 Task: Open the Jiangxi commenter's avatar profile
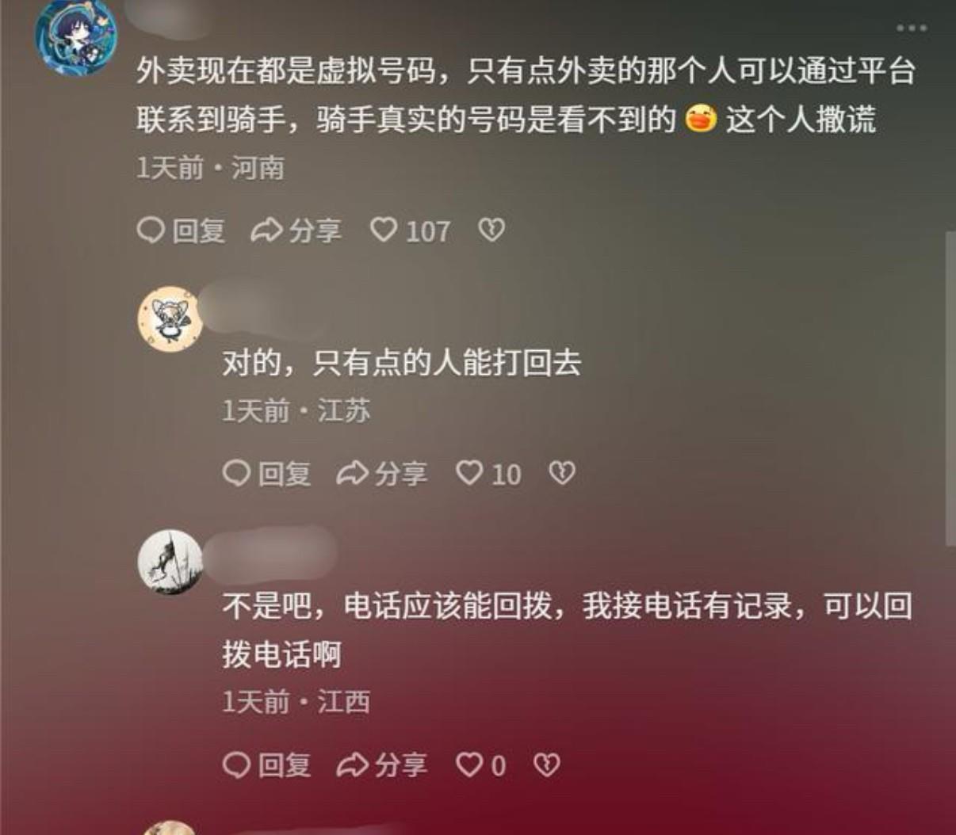[x=170, y=562]
